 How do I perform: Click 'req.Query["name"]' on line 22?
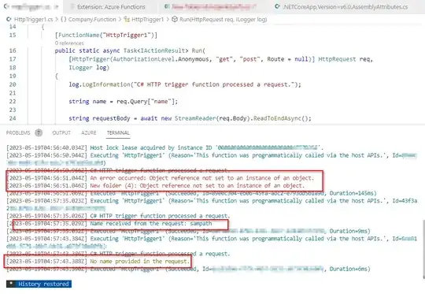click(146, 101)
